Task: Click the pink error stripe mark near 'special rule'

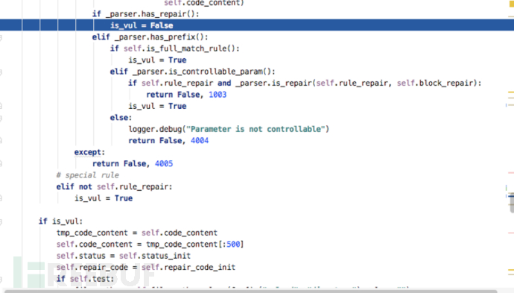Action: (x=511, y=172)
